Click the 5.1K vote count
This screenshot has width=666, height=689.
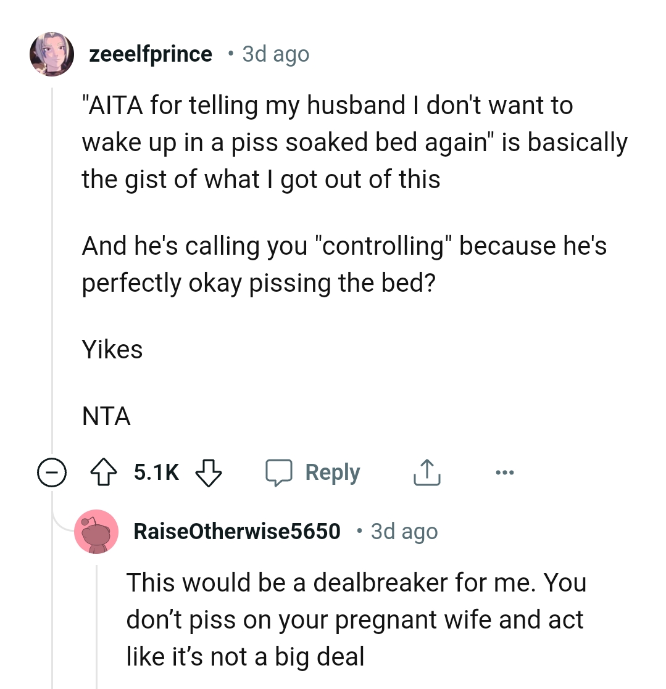(156, 472)
